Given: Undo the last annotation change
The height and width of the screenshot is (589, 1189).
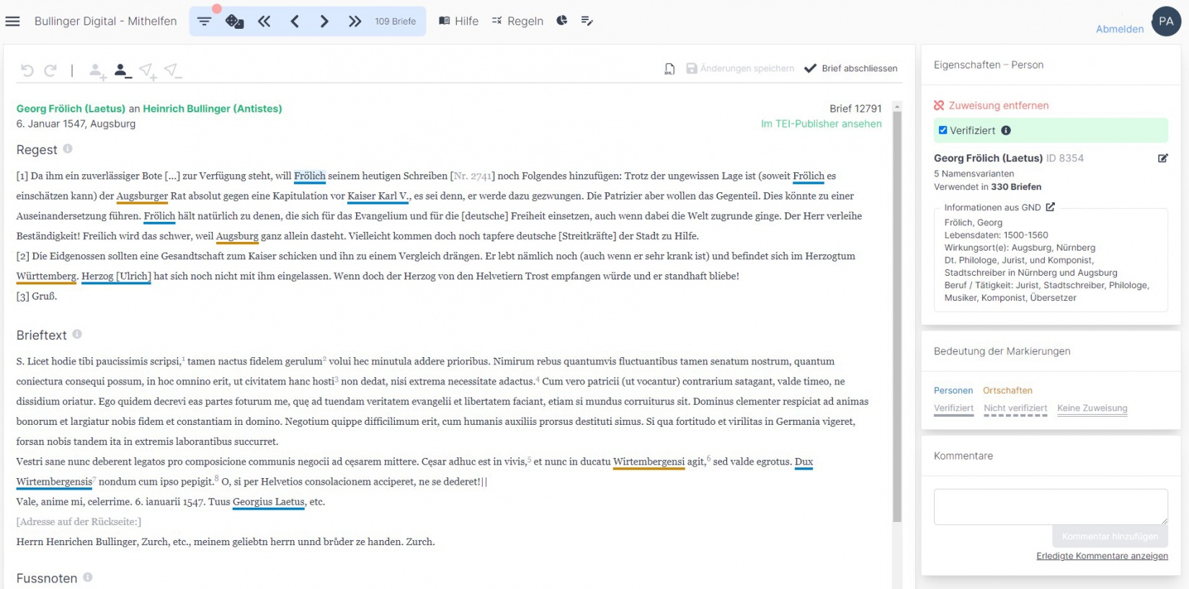Looking at the screenshot, I should tap(27, 70).
